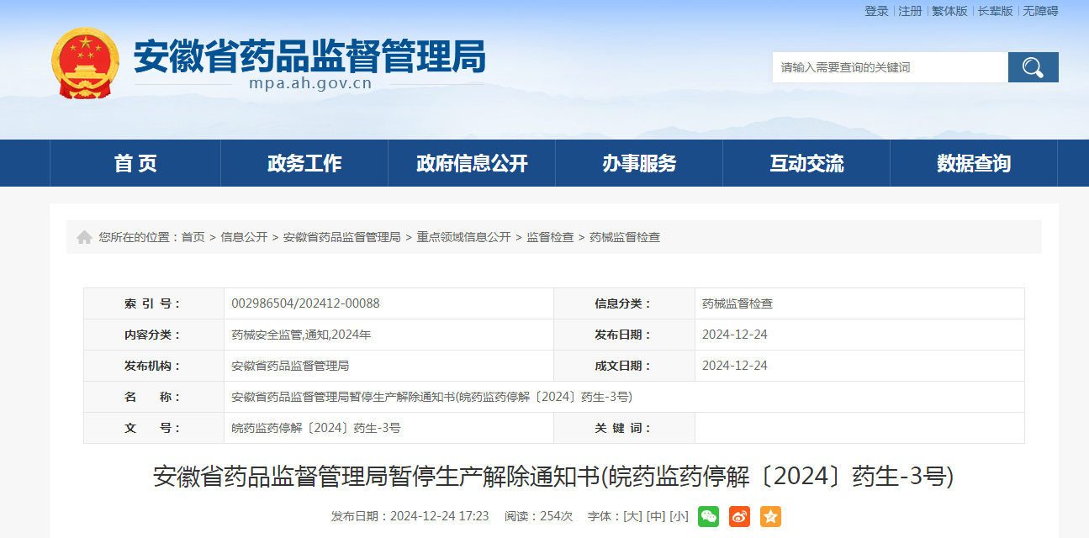Go to 药械监督检查 in breadcrumb
This screenshot has height=538, width=1089.
coord(625,238)
